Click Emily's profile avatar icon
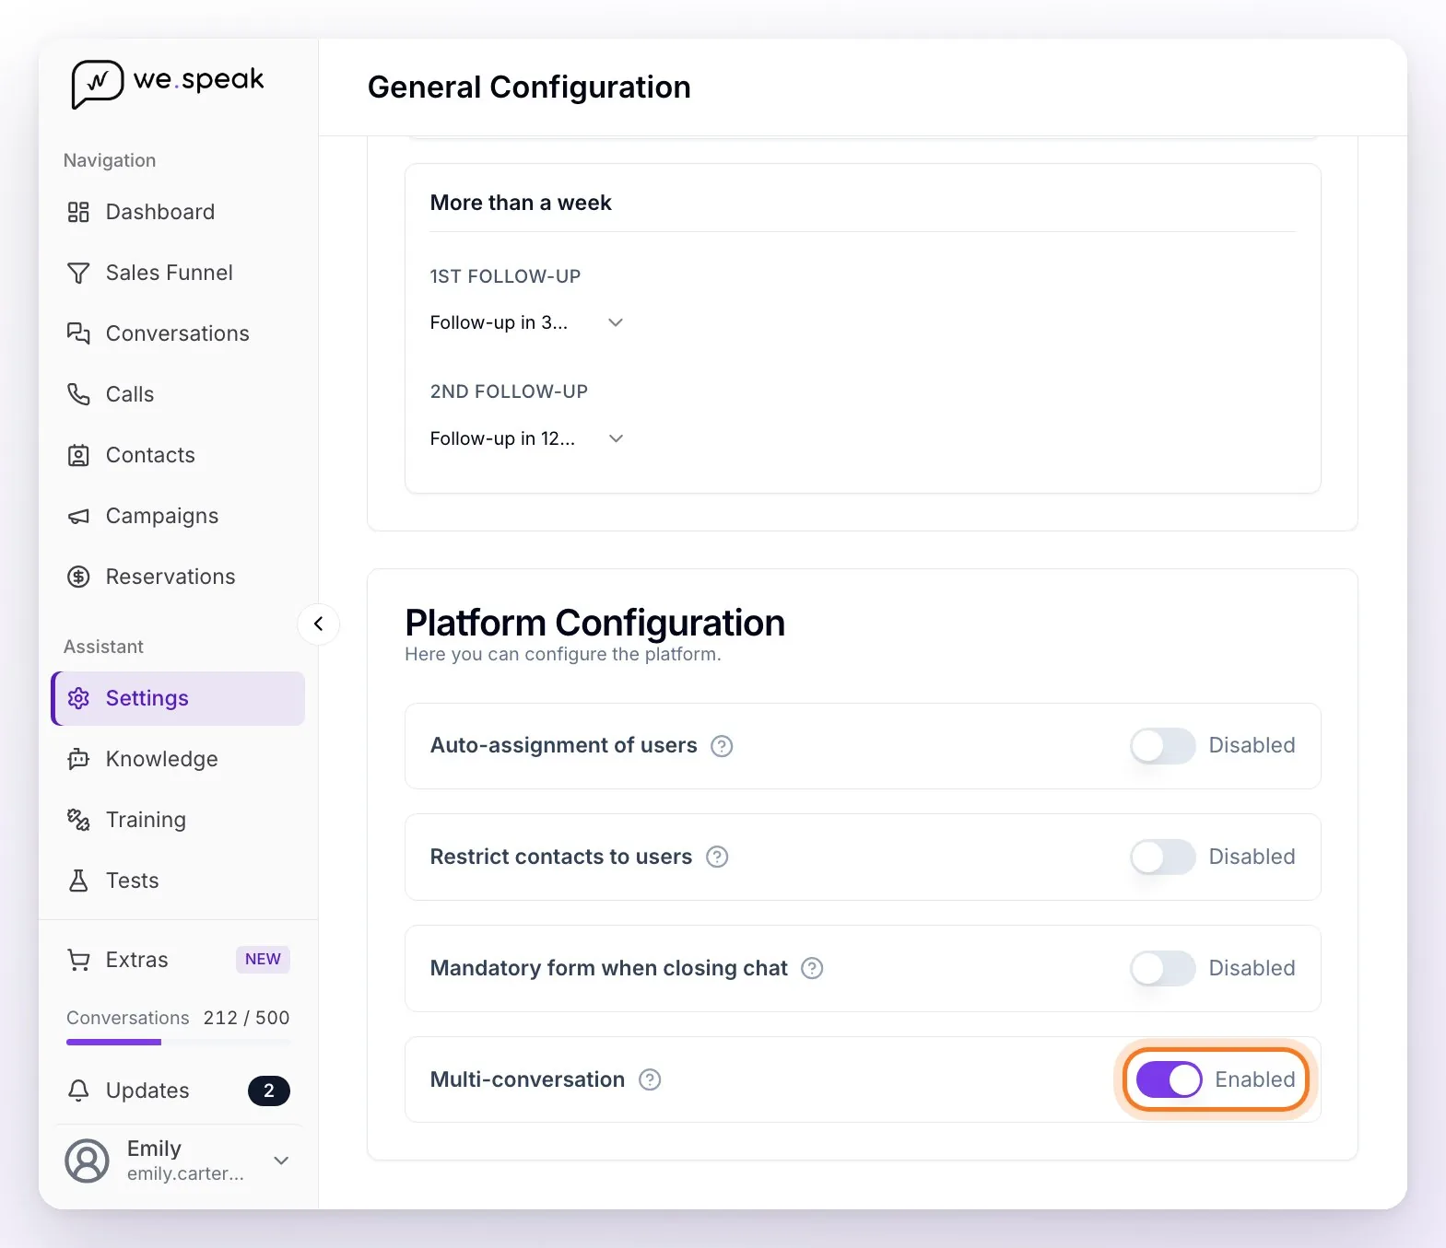Image resolution: width=1446 pixels, height=1248 pixels. 87,1161
